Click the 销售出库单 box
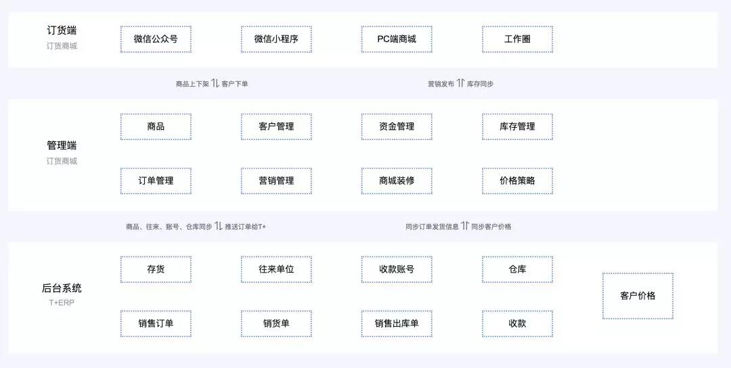 pos(397,323)
